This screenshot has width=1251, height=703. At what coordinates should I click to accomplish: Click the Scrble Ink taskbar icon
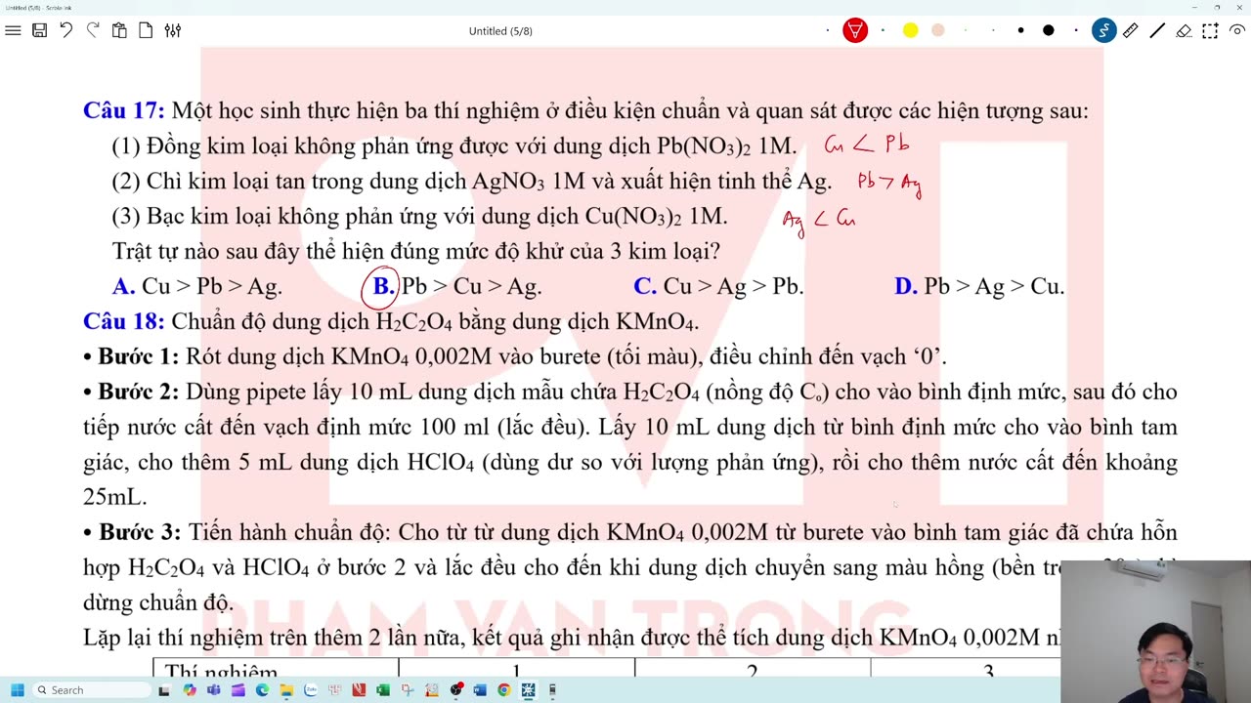(x=529, y=690)
